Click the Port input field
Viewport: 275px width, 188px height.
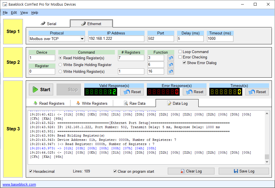[x=161, y=39]
